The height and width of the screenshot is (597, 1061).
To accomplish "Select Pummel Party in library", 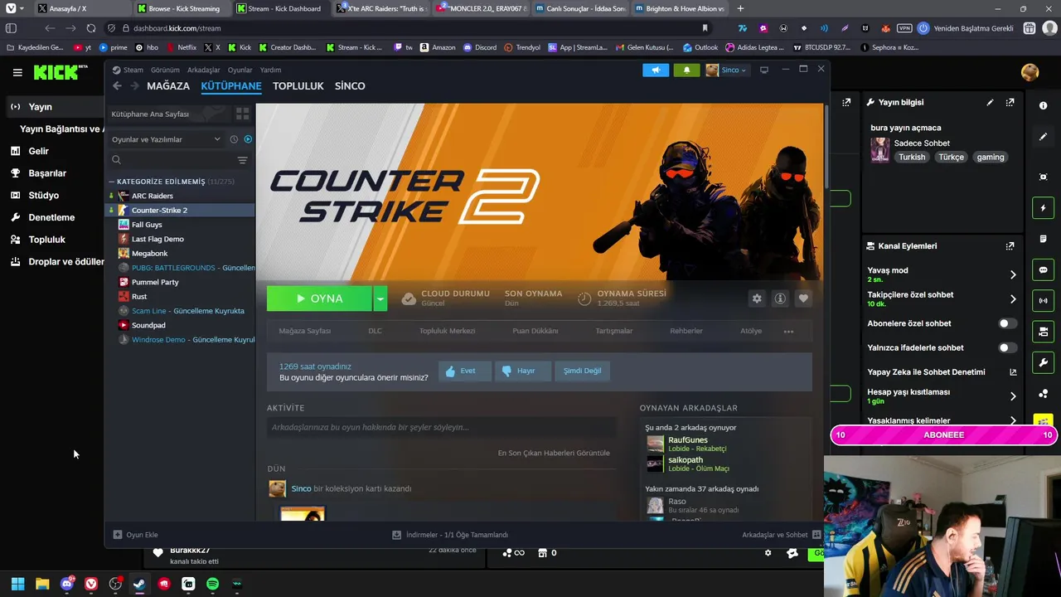I will [x=155, y=282].
